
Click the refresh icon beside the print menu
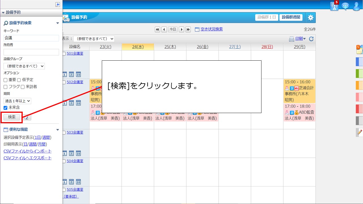click(311, 39)
